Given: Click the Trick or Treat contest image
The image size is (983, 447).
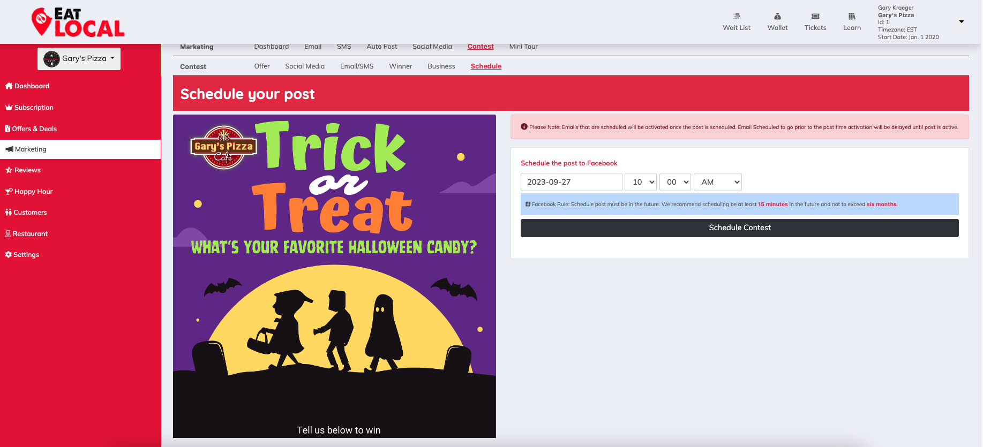Looking at the screenshot, I should point(334,276).
